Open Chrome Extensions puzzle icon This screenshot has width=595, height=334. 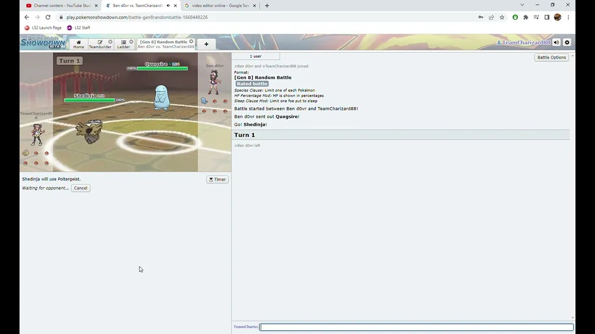[x=526, y=17]
